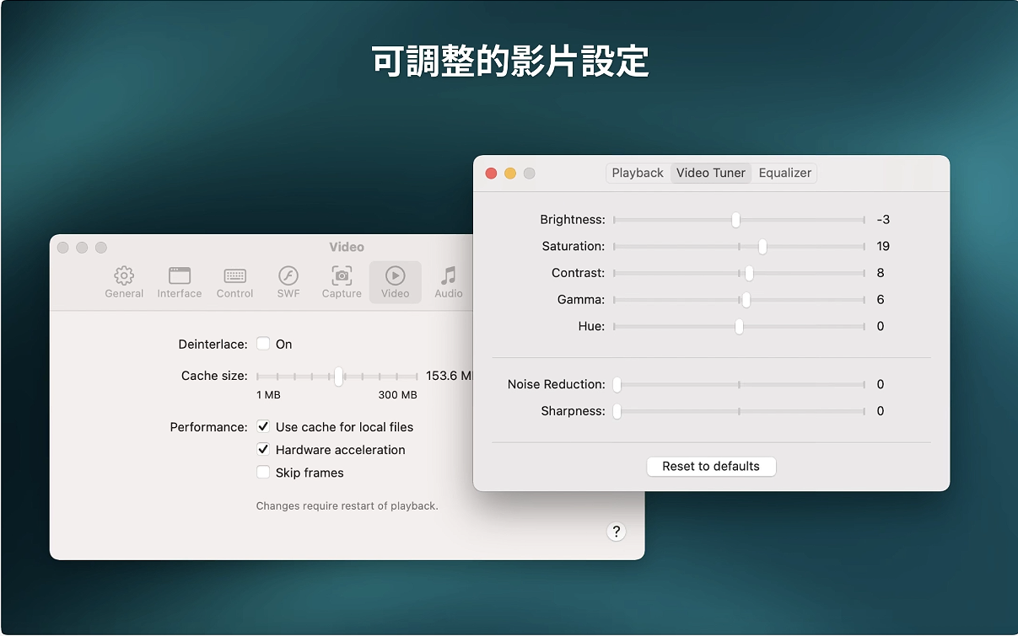Open the Control preferences pane

tap(234, 282)
